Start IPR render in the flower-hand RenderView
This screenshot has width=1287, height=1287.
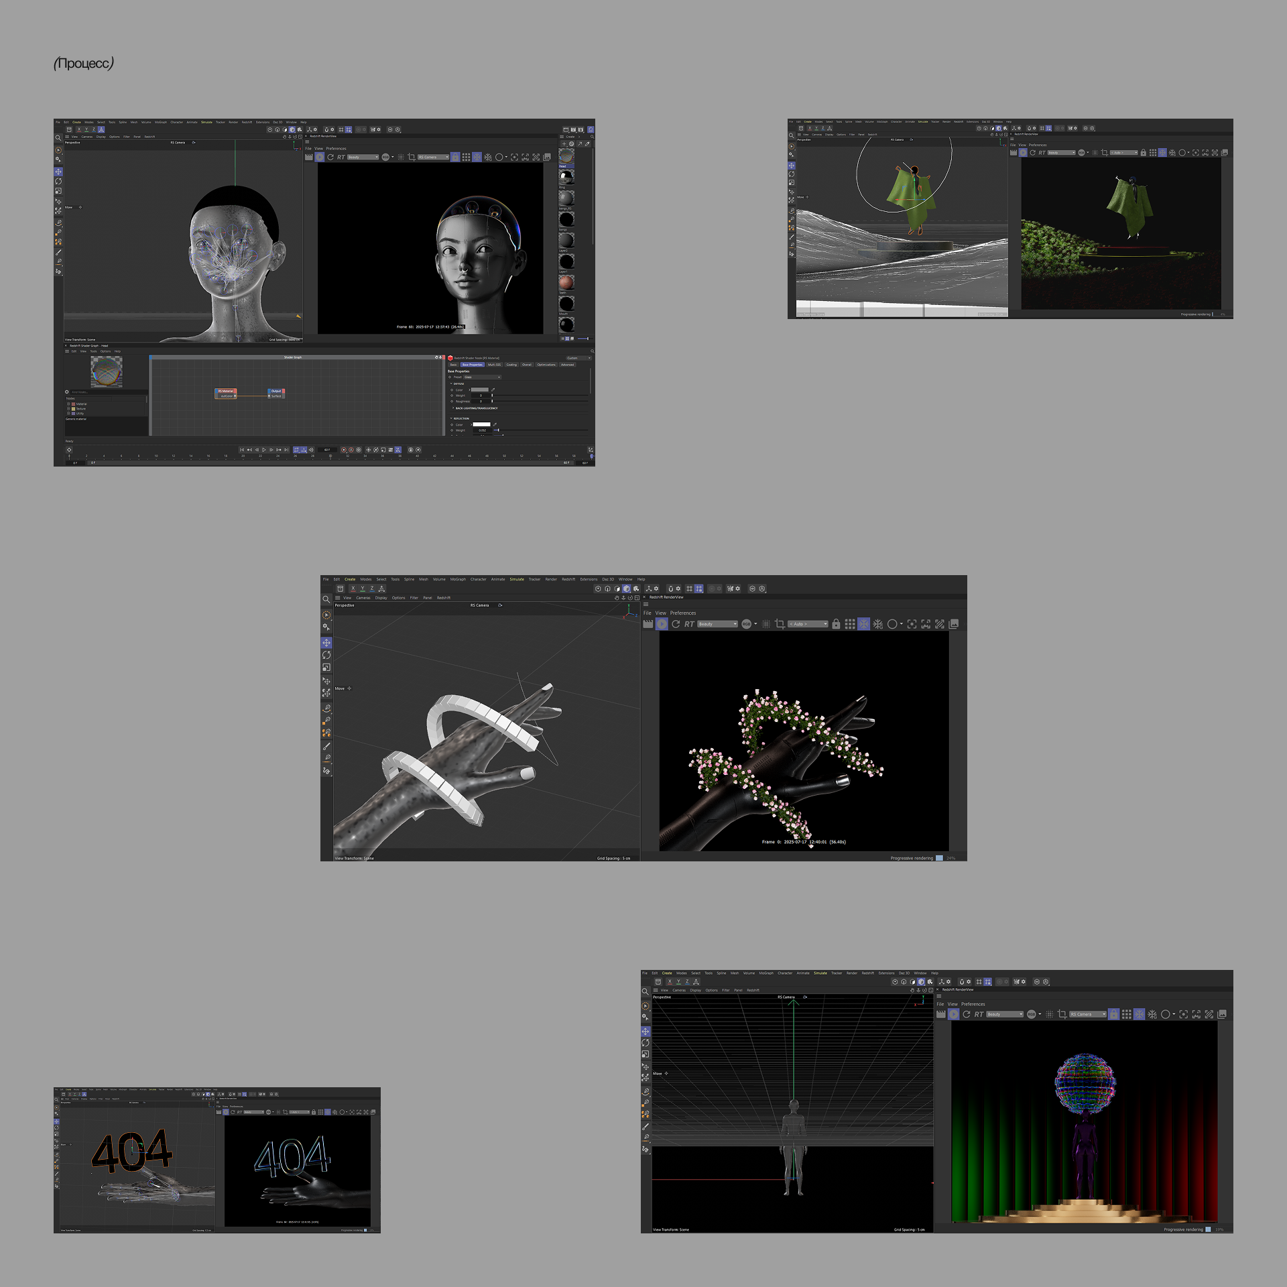tap(662, 624)
